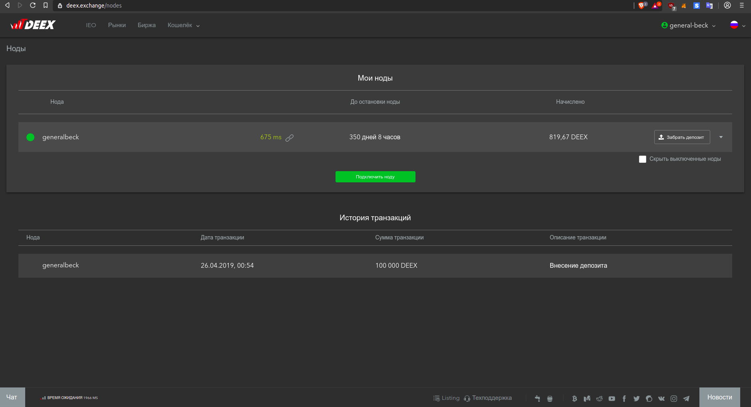Open Listing link in footer

(x=446, y=398)
